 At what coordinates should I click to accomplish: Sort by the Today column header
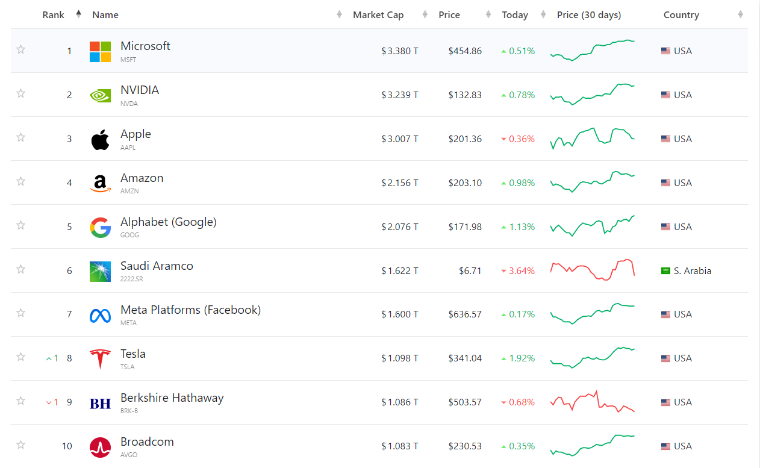[x=515, y=14]
